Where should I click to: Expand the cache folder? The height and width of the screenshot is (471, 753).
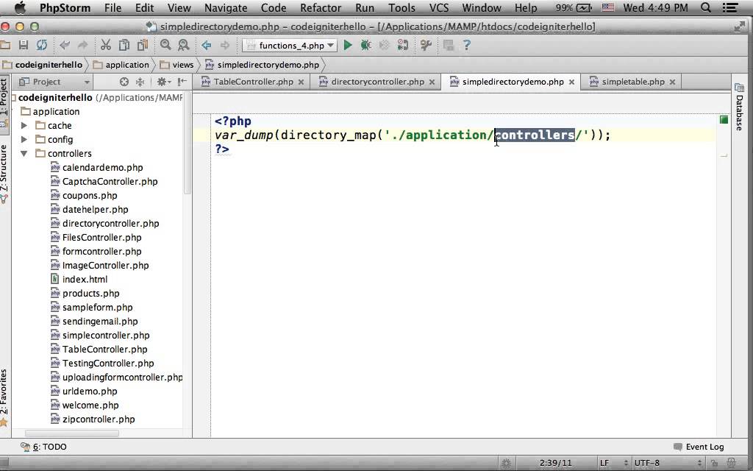(24, 125)
